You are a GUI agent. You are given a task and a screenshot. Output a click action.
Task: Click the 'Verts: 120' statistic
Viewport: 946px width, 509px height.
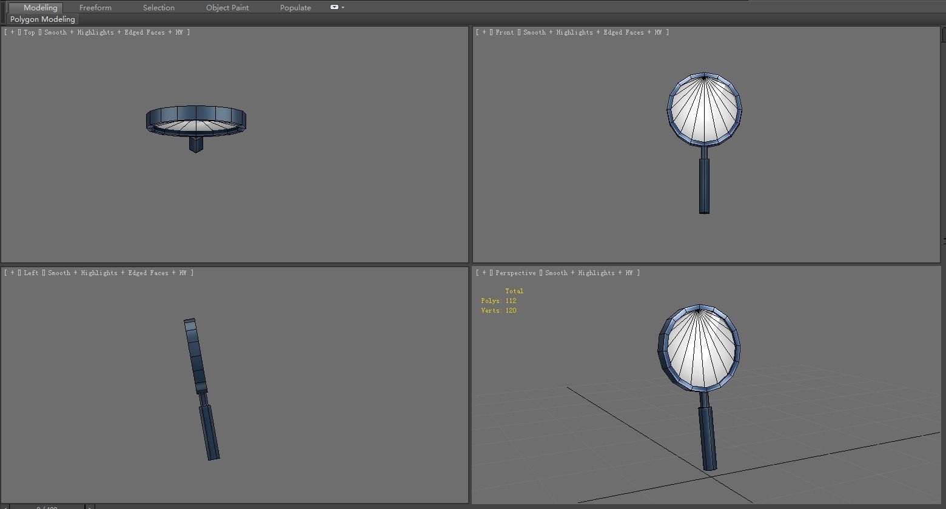pos(498,310)
